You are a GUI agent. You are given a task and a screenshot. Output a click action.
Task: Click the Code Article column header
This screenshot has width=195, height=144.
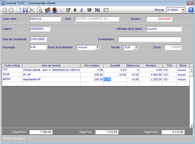click(x=12, y=65)
